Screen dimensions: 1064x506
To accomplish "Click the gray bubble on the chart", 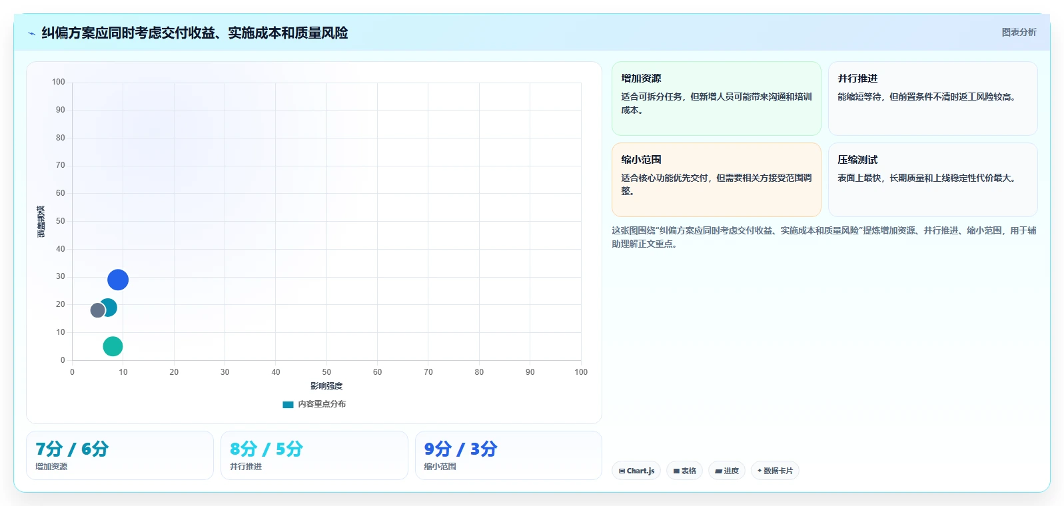I will [x=98, y=310].
